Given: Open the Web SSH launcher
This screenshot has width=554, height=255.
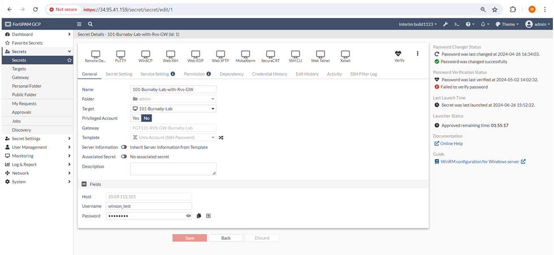Looking at the screenshot, I should point(171,56).
